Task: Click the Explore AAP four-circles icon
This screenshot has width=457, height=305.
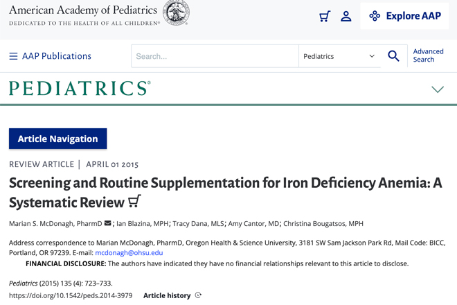Action: pos(375,16)
